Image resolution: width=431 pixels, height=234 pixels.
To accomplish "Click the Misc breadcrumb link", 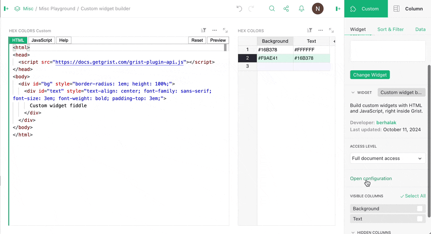I will pos(28,9).
